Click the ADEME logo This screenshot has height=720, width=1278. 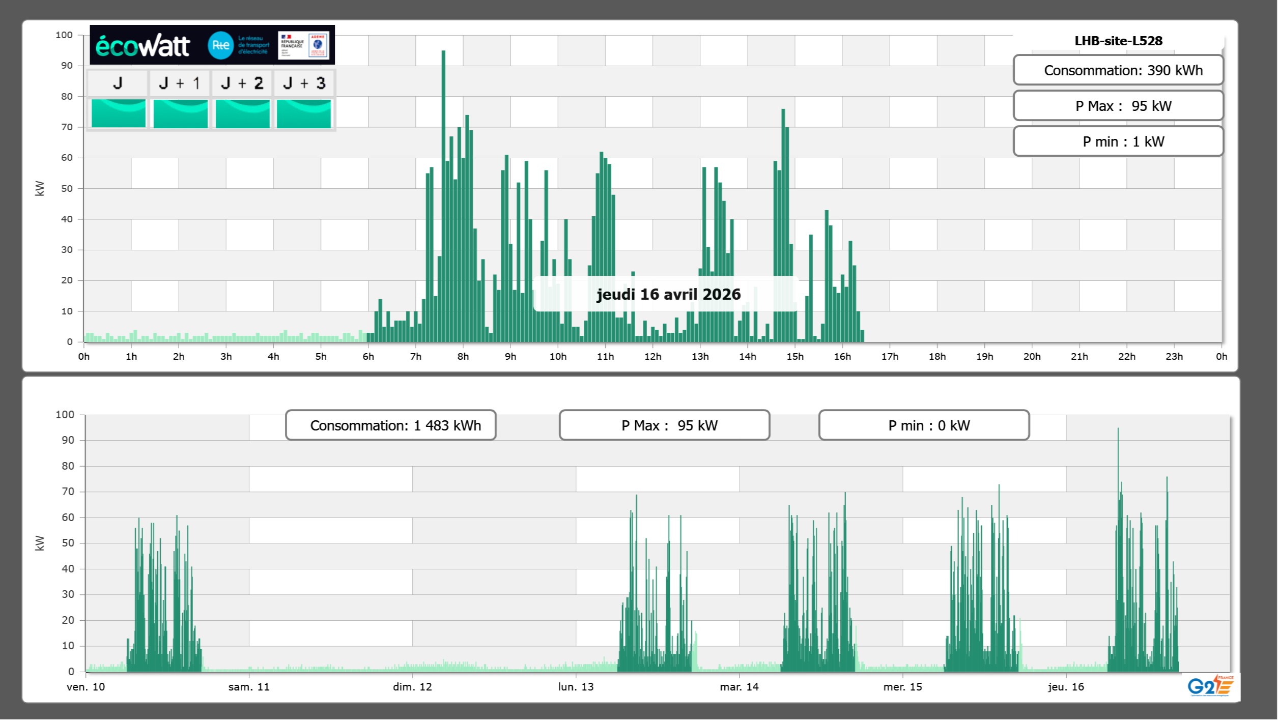318,45
